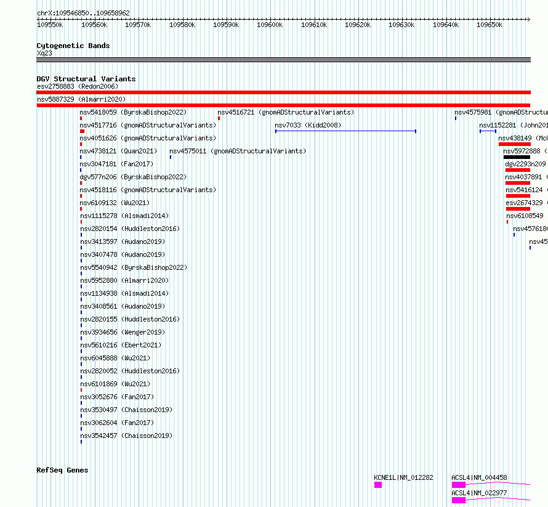Select the magenta KCNE1L exon block

pyautogui.click(x=378, y=485)
